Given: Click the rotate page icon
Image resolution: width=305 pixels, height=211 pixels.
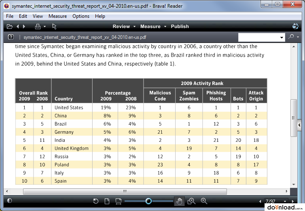Looking at the screenshot, I should tap(95, 201).
